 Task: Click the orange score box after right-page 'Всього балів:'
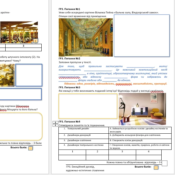pos(156,168)
